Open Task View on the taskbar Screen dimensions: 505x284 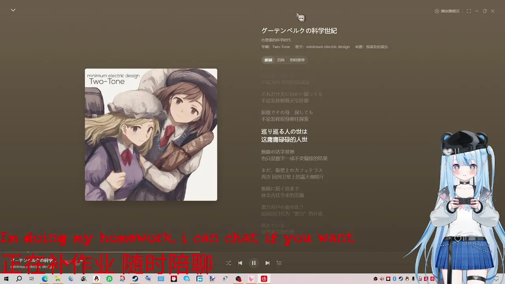coord(32,279)
